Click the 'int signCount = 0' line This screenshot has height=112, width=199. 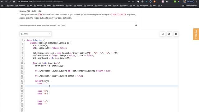point(51,58)
